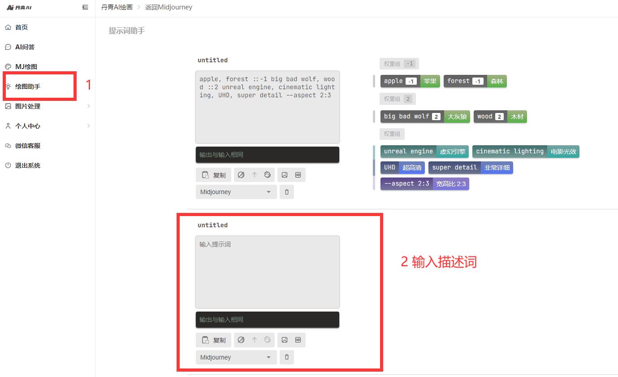Click the 复制 button under the first prompt

click(214, 175)
